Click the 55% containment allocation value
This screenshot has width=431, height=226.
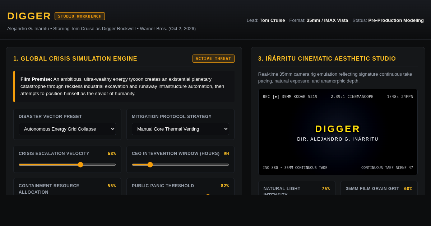click(x=112, y=186)
